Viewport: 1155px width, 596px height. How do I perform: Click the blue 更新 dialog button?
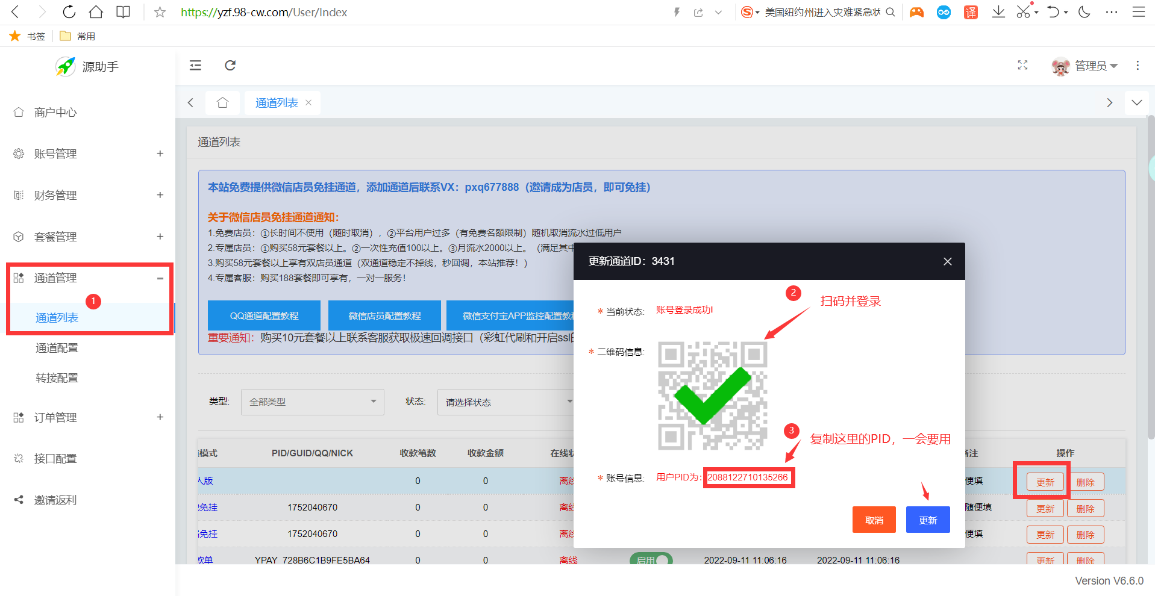928,520
